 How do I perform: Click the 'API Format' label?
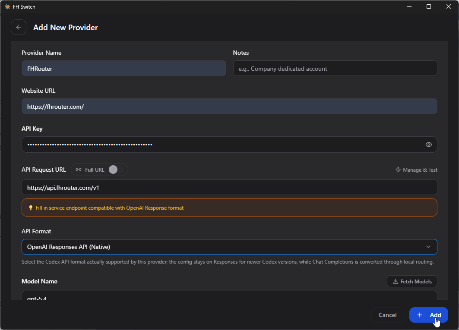[x=36, y=231]
